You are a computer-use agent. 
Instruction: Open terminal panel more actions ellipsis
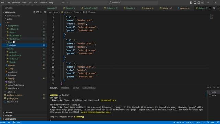click(x=214, y=88)
